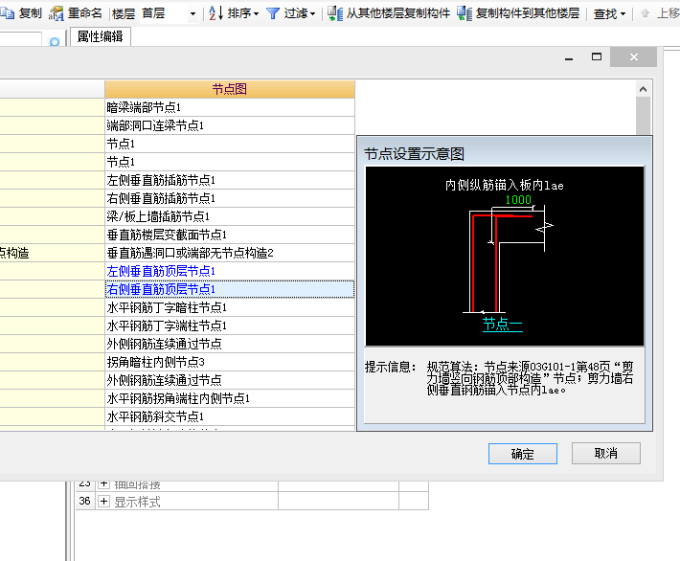The width and height of the screenshot is (680, 561).
Task: Select row 梁/板上墙插筋节点1
Action: click(x=230, y=216)
